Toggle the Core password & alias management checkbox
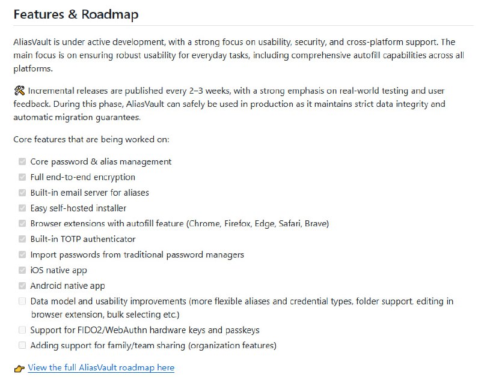 coord(22,161)
